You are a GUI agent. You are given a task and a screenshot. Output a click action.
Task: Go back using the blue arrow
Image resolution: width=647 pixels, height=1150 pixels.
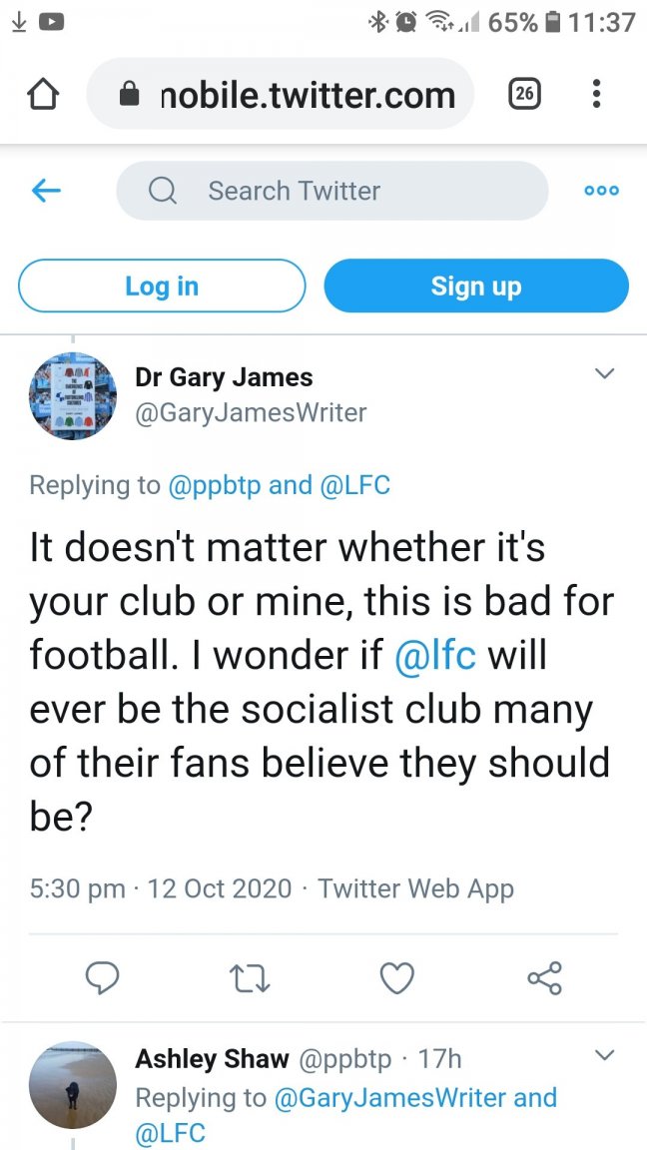coord(46,191)
